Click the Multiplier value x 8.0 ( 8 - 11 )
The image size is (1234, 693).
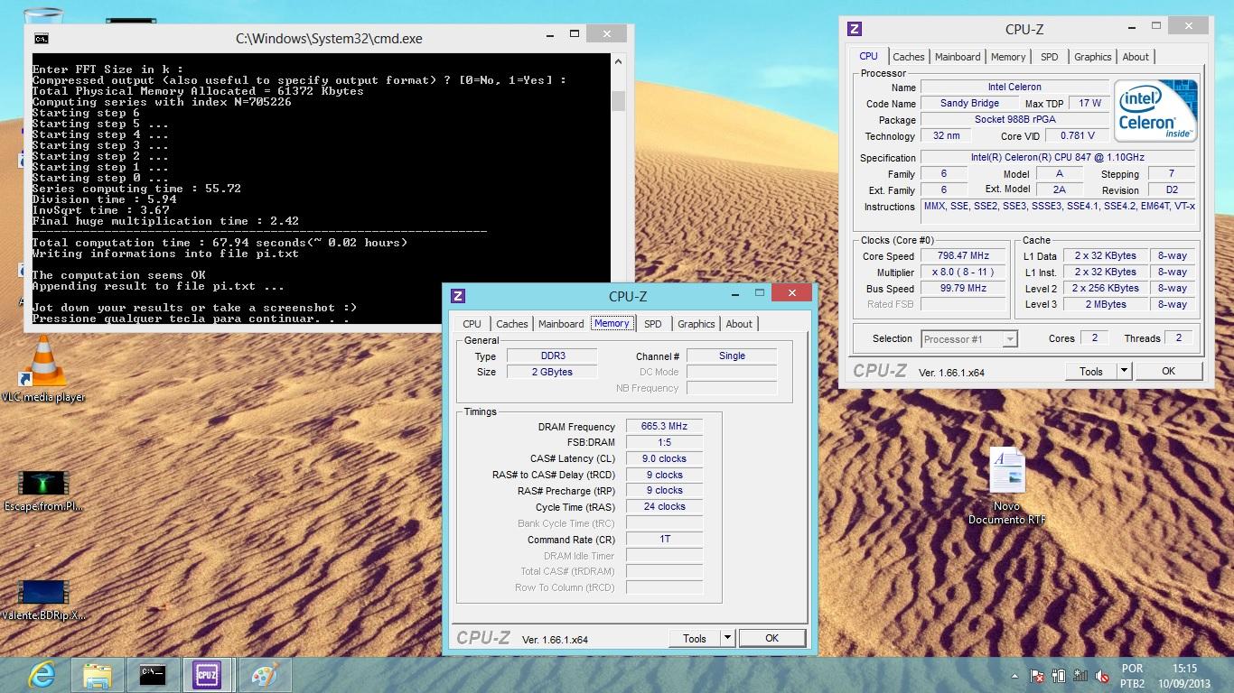click(x=963, y=272)
